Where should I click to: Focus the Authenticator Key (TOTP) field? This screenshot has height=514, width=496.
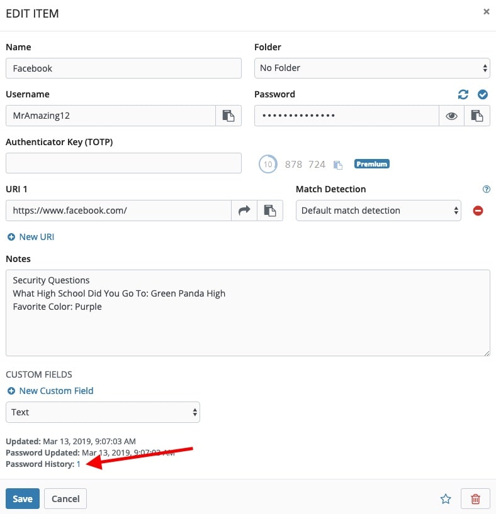pyautogui.click(x=123, y=163)
